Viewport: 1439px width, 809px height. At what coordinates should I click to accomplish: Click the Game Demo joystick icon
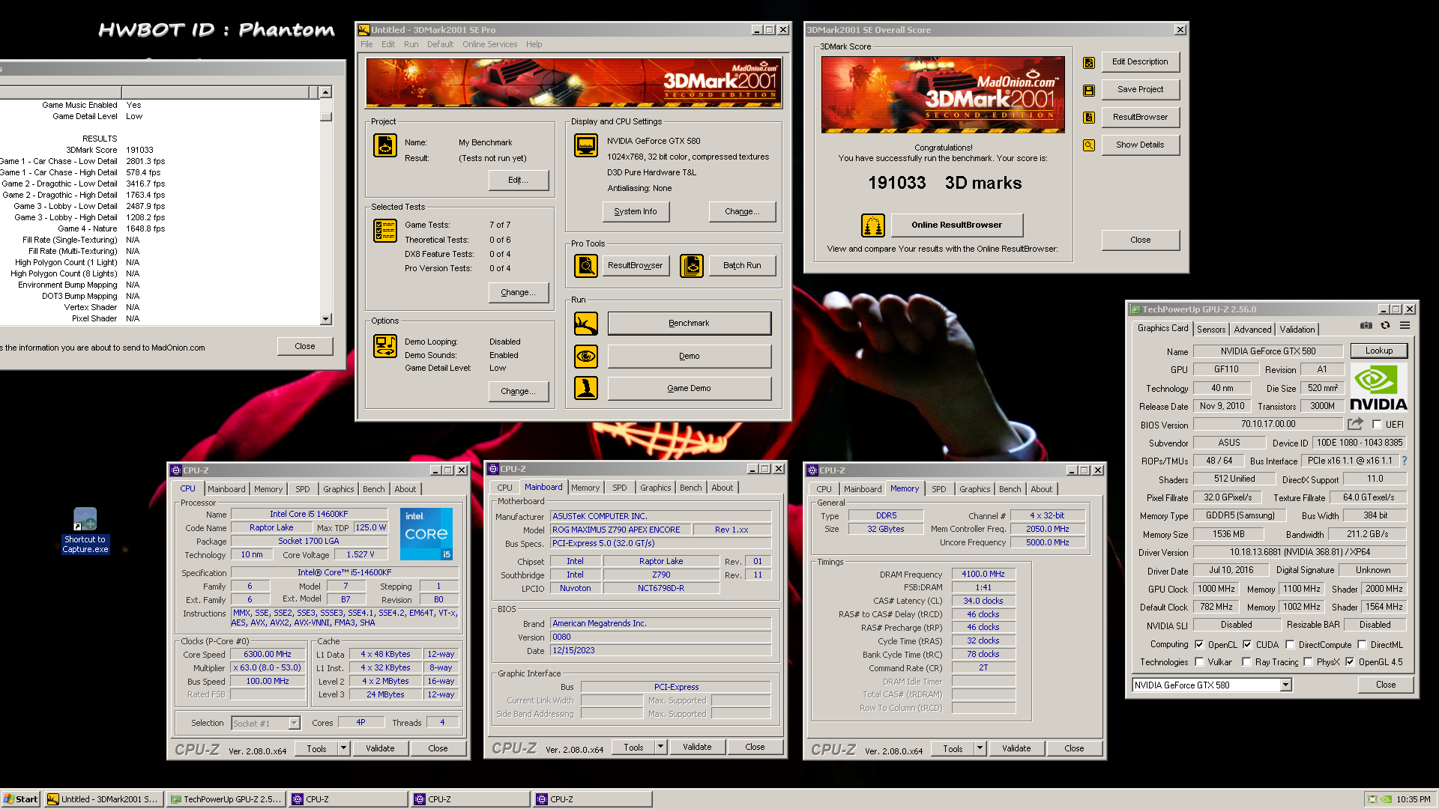586,388
